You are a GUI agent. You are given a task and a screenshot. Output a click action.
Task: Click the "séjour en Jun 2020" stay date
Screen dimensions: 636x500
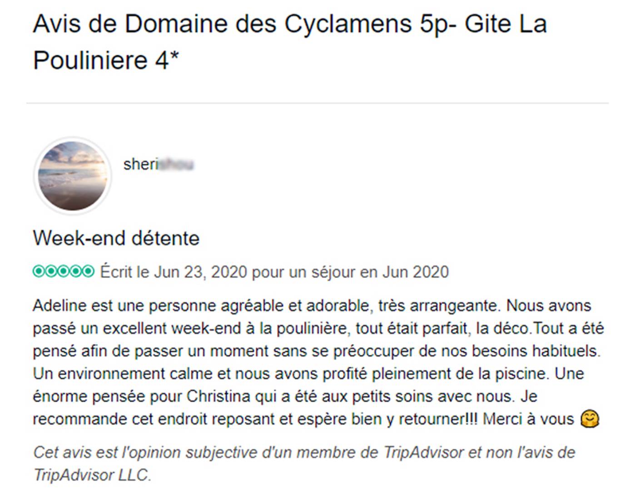(380, 272)
